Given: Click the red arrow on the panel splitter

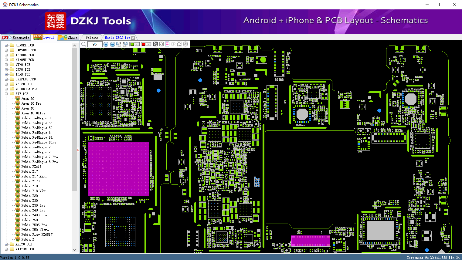Looking at the screenshot, I should coord(78,150).
